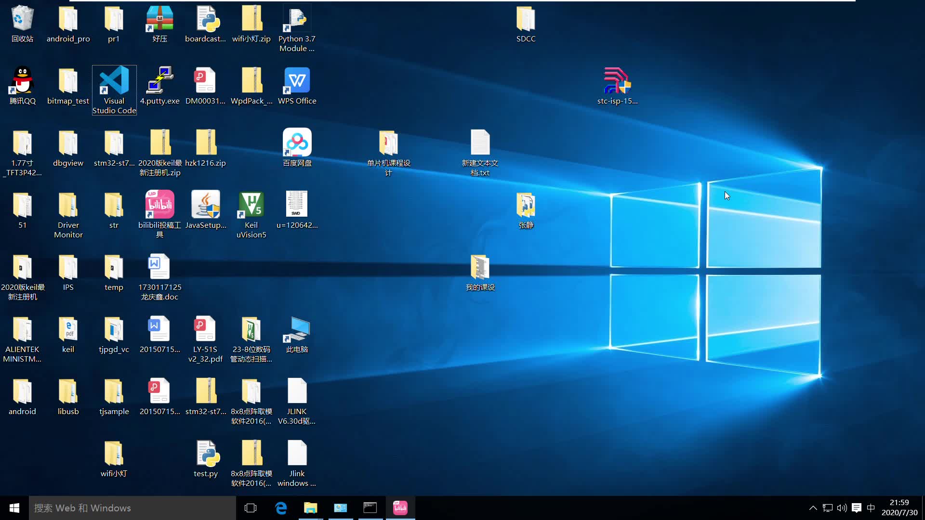Open the Action Center notification icon
Screen dimensions: 925x520
[856, 508]
